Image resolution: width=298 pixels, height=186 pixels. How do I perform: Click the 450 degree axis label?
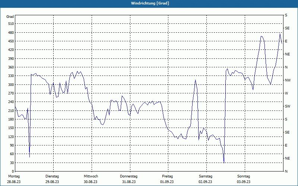[x=11, y=41]
